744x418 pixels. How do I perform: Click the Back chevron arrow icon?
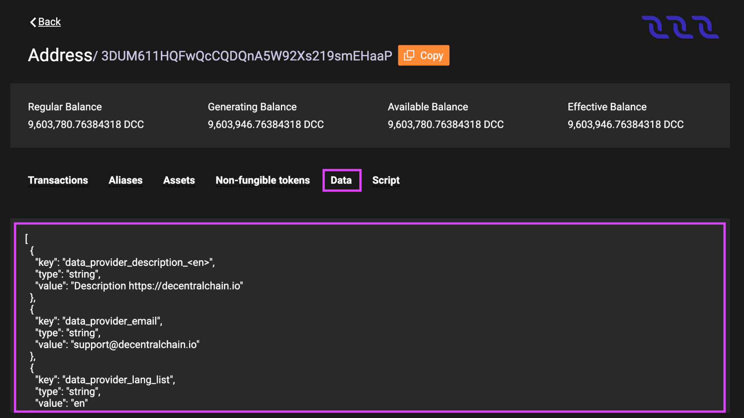pyautogui.click(x=33, y=22)
